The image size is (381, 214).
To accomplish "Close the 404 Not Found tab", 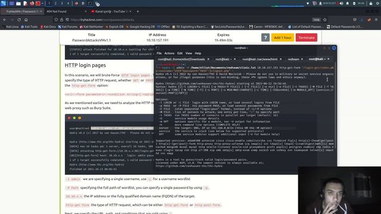I will [x=86, y=11].
